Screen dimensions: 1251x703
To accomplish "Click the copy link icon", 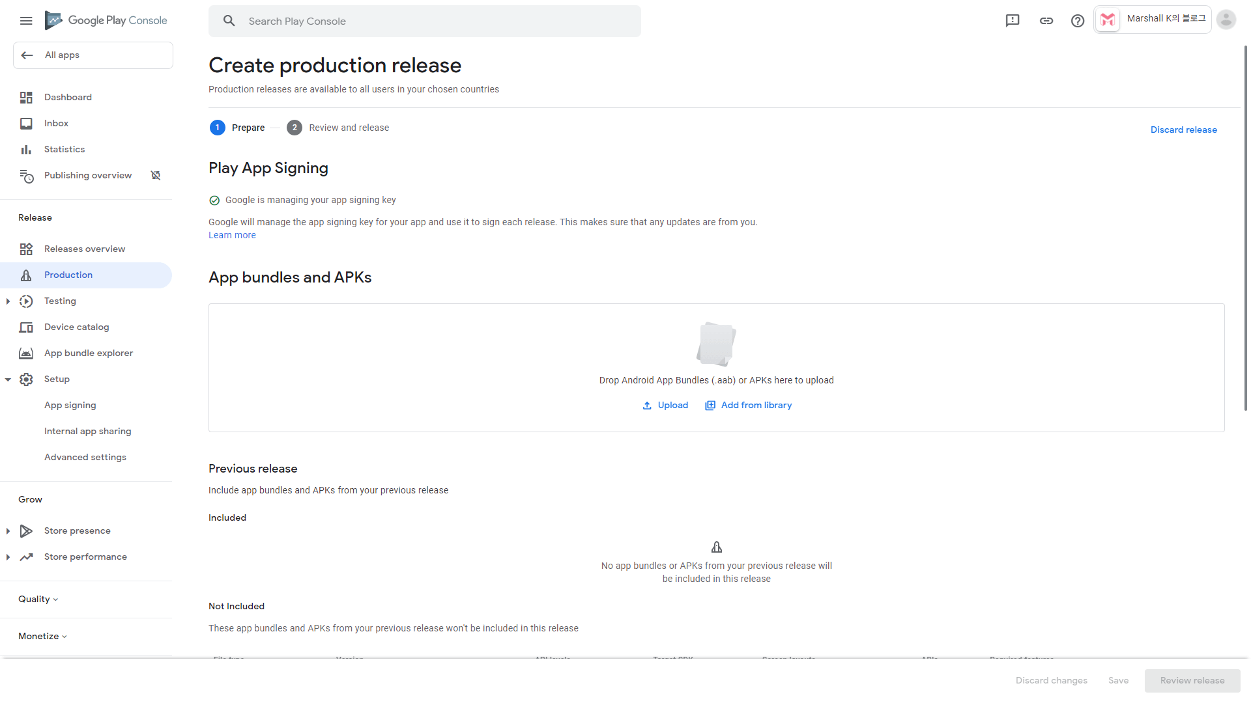I will (1046, 21).
